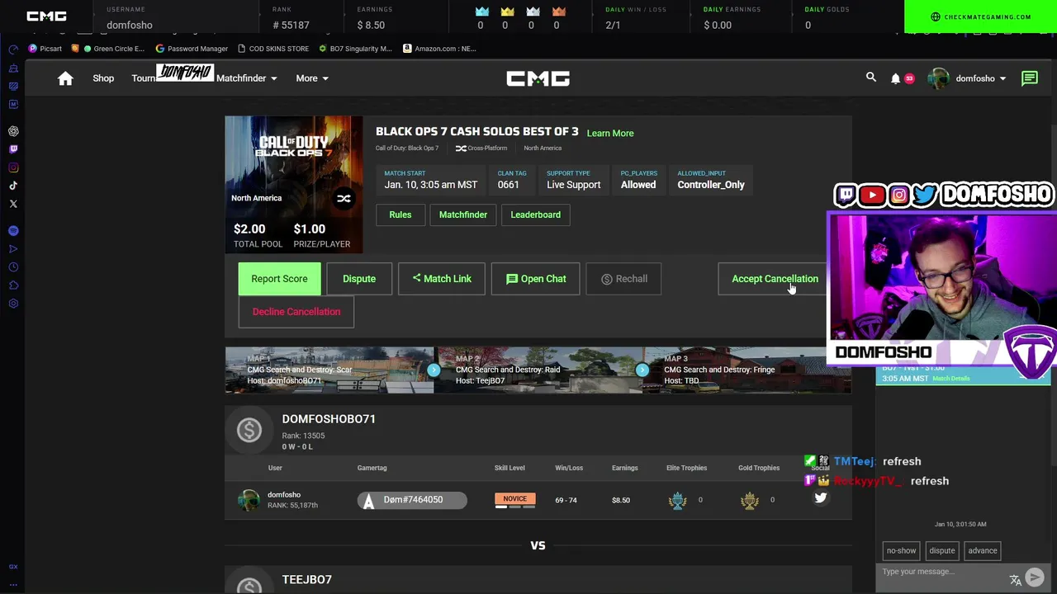The width and height of the screenshot is (1057, 594).
Task: Open TikTok in the browser sidebar
Action: [13, 186]
